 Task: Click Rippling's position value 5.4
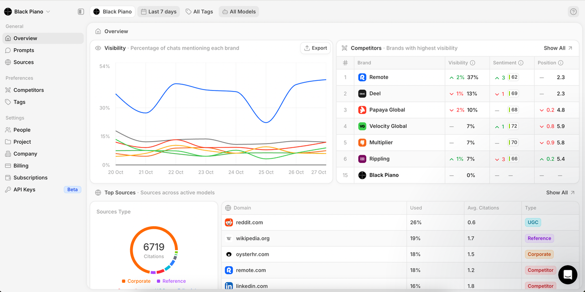(x=561, y=159)
